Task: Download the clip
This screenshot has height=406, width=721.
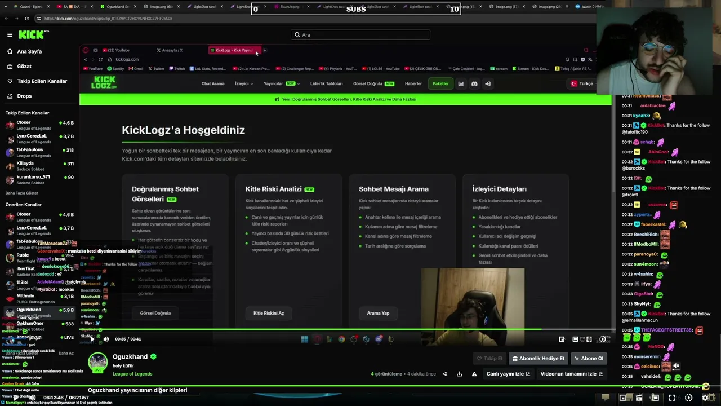Action: (x=459, y=374)
